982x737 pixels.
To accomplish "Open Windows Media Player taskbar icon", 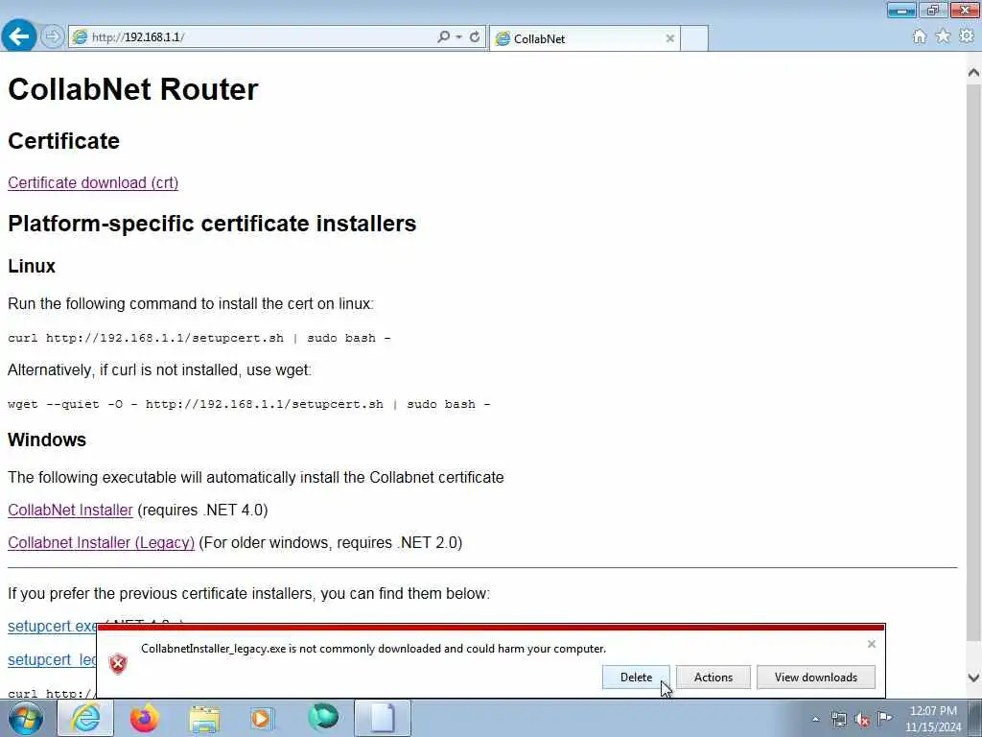I will coord(262,718).
